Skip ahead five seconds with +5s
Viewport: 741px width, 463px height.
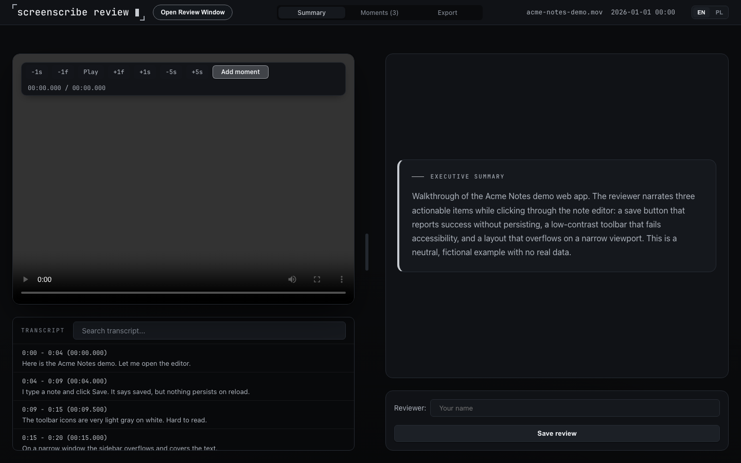(197, 72)
